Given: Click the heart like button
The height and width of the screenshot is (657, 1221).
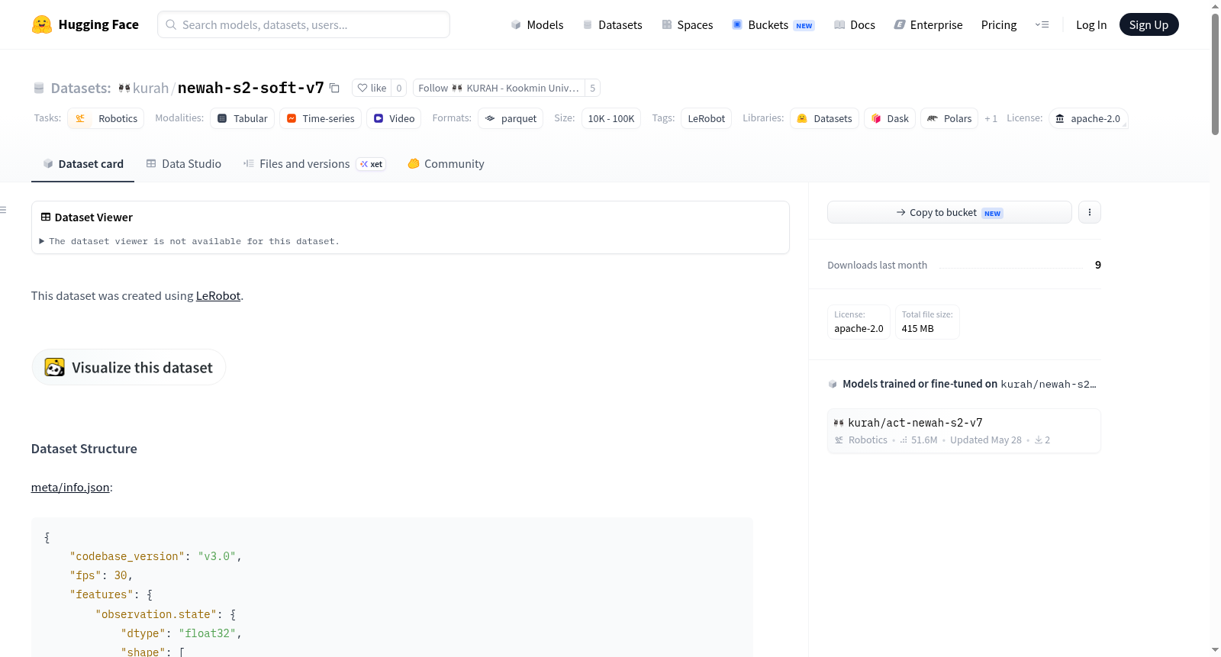Looking at the screenshot, I should coord(372,88).
